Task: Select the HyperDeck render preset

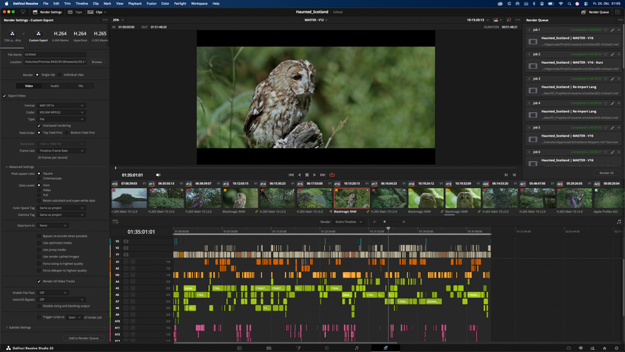Action: [x=80, y=35]
